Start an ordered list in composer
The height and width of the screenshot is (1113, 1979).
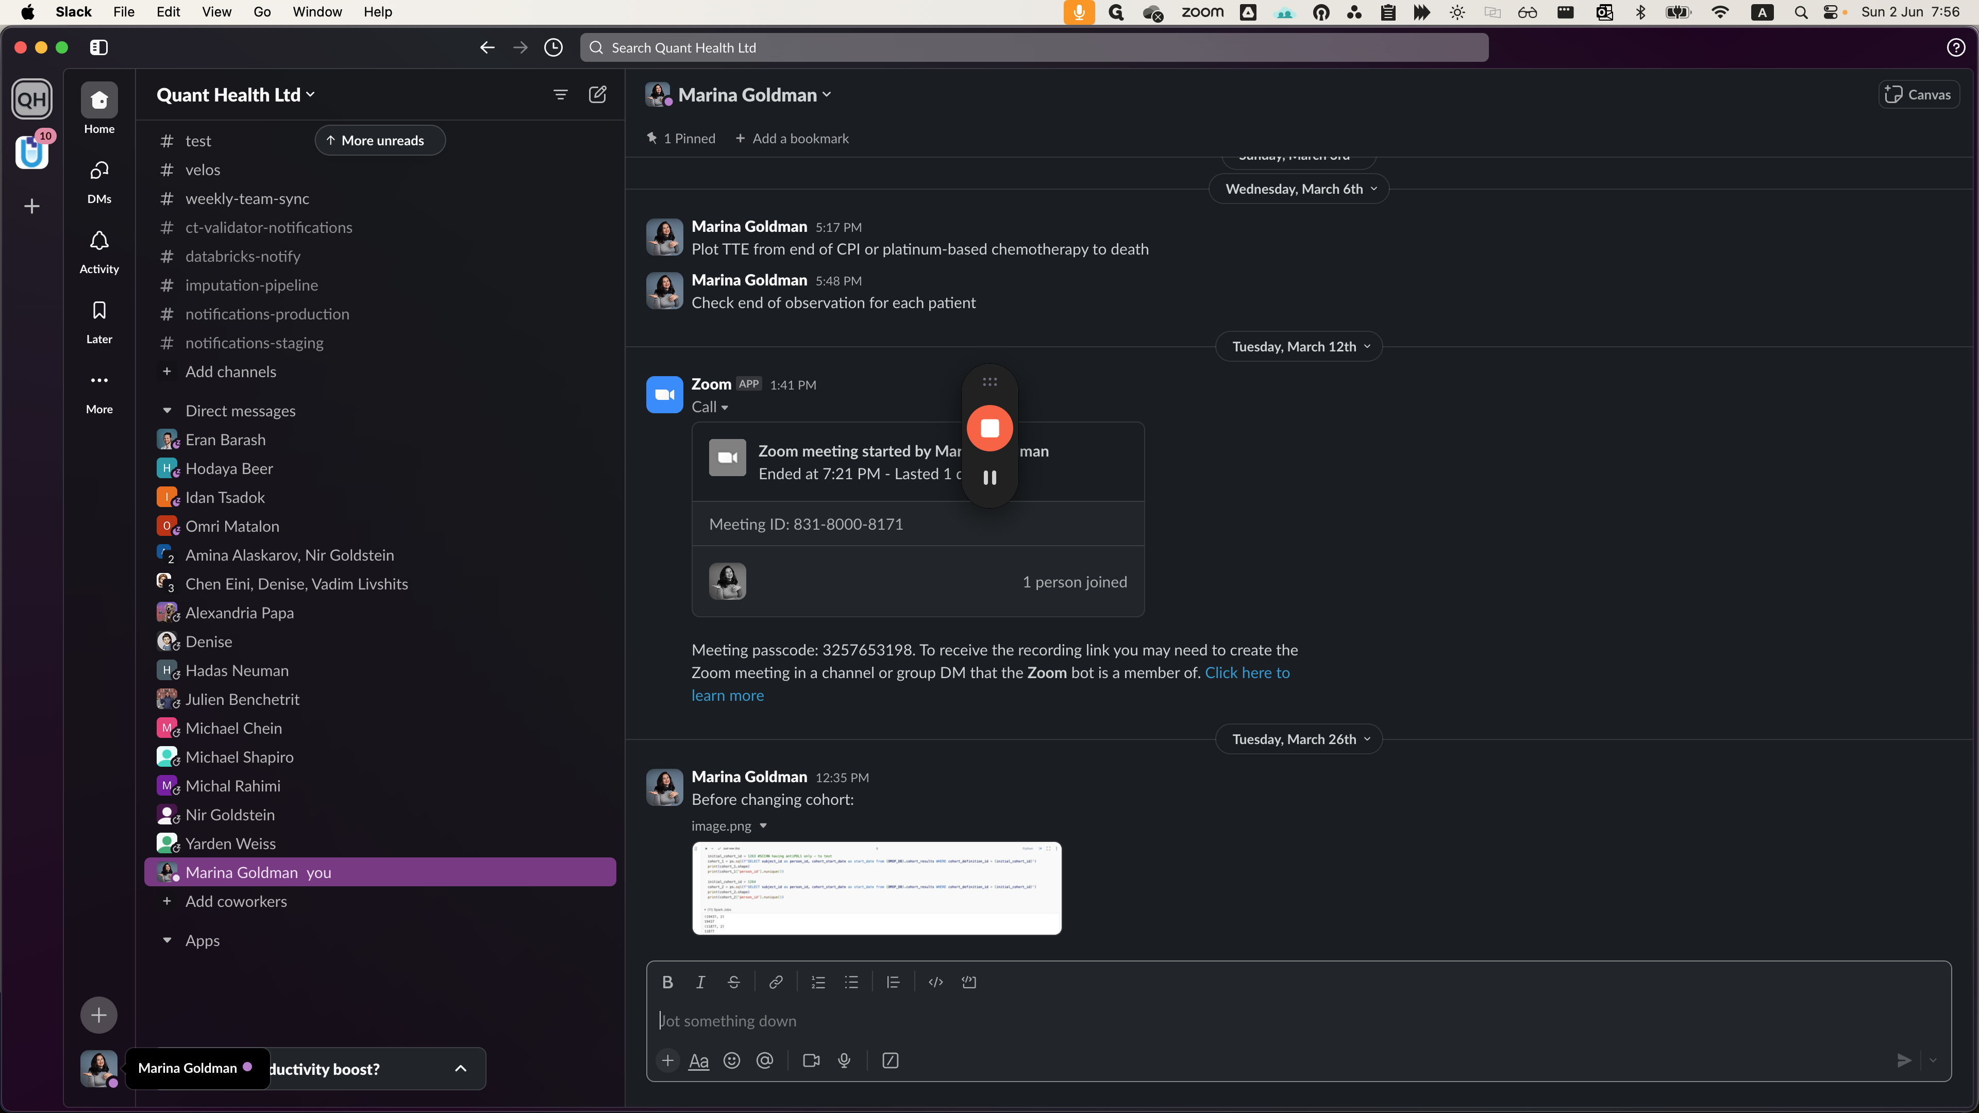pos(818,982)
